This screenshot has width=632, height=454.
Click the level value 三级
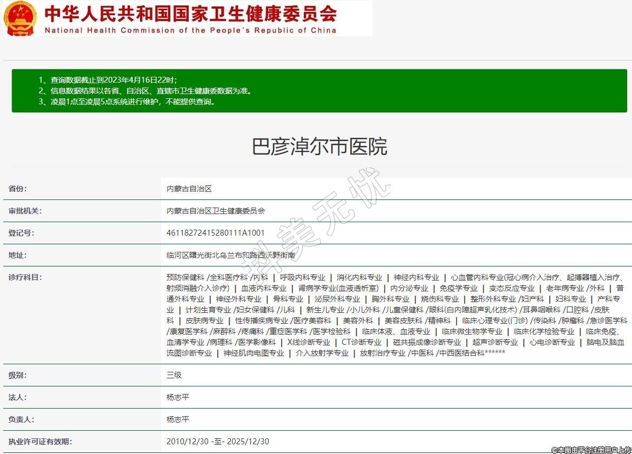coord(174,375)
